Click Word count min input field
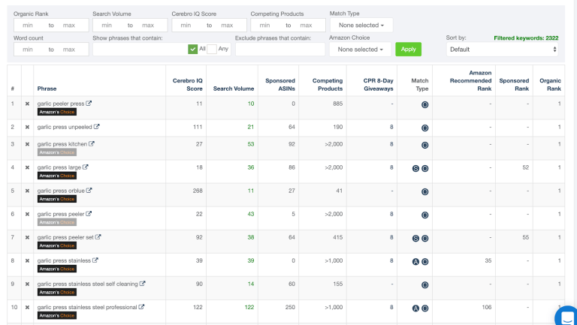Viewport: 577px width, 325px height. [28, 50]
